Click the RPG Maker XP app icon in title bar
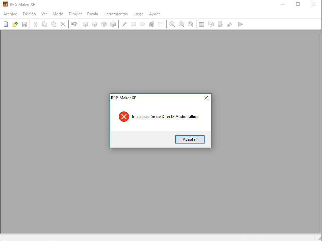Image resolution: width=322 pixels, height=241 pixels. click(x=5, y=4)
